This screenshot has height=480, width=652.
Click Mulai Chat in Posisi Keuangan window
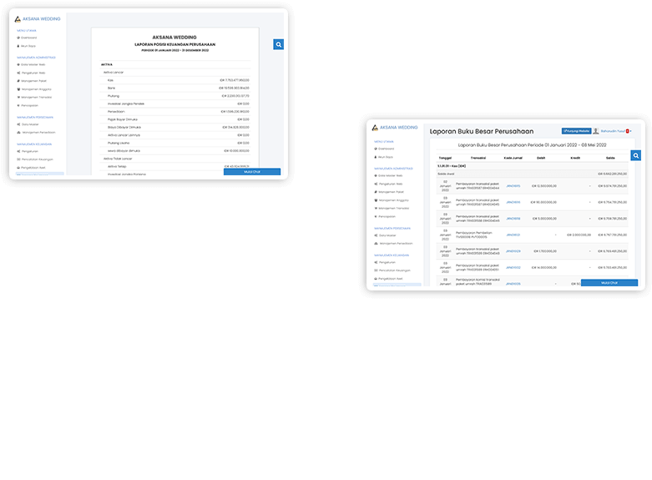[251, 172]
